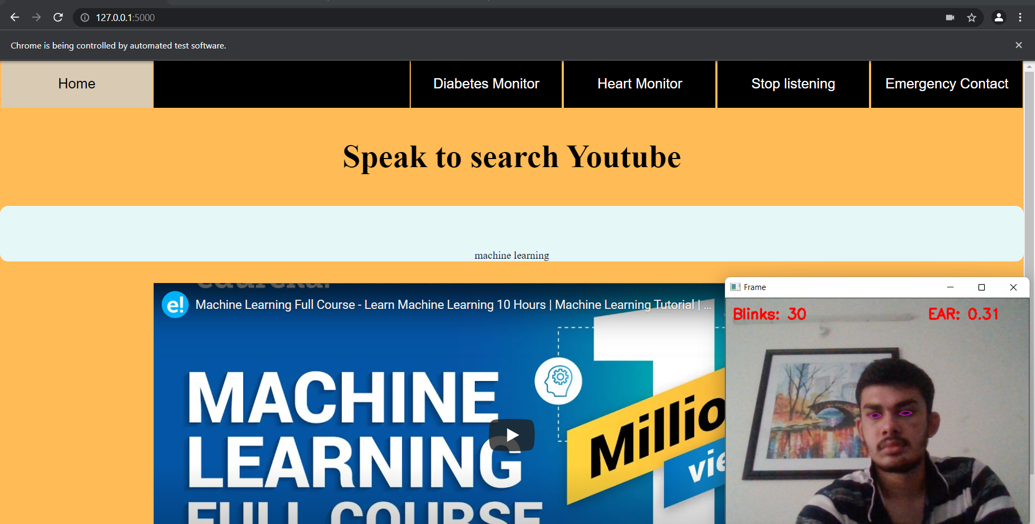This screenshot has height=524, width=1035.
Task: Maximize the Frame window
Action: [x=982, y=287]
